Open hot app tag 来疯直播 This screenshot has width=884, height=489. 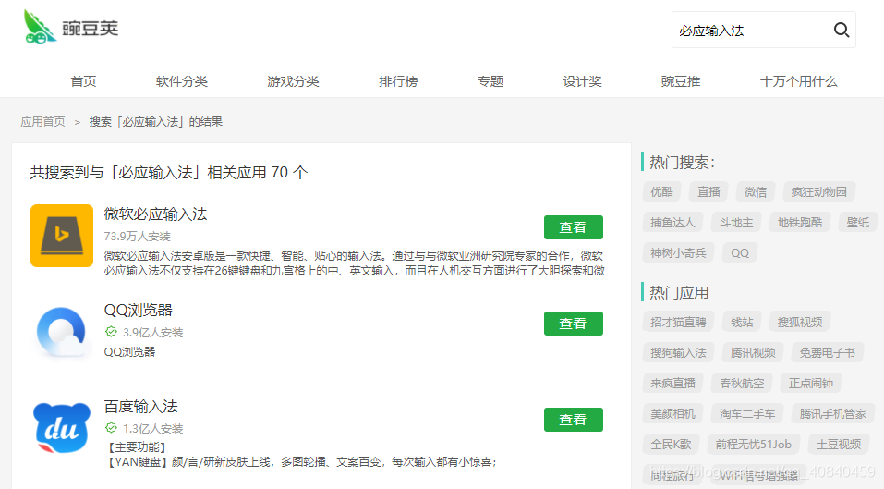[672, 383]
